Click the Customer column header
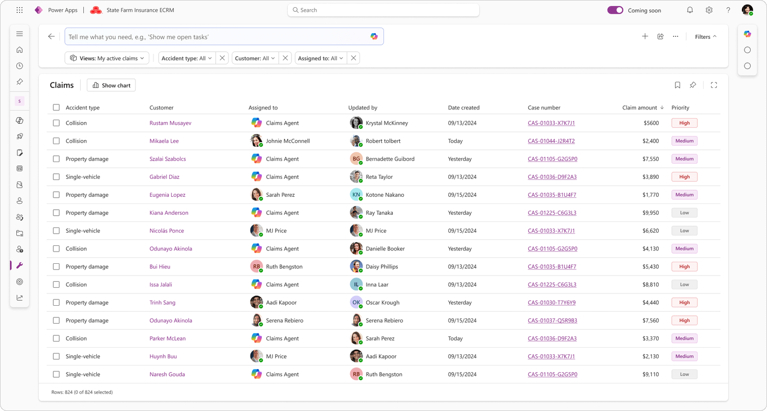The height and width of the screenshot is (411, 767). (x=162, y=107)
